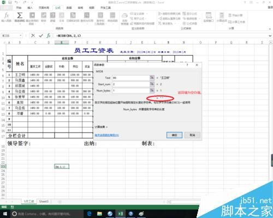Open the Windows Start menu

[5, 214]
